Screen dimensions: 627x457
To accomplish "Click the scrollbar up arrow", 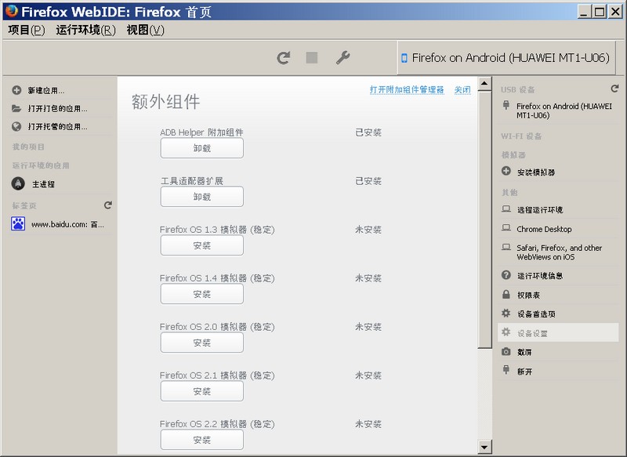I will click(484, 84).
